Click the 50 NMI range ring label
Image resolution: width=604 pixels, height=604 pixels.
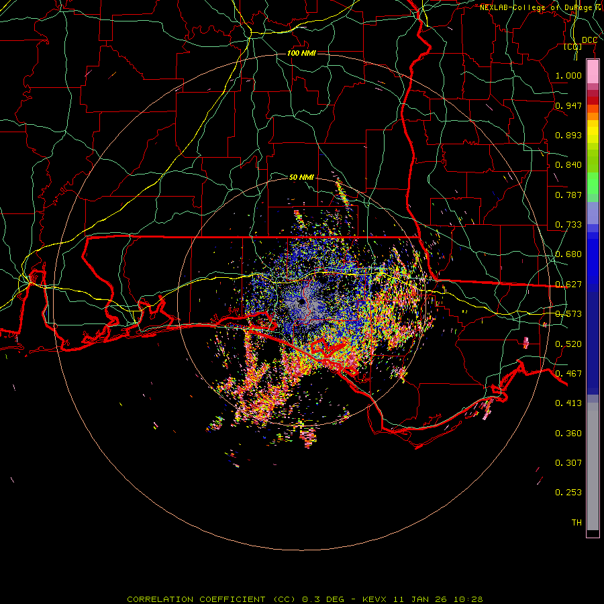coord(301,177)
